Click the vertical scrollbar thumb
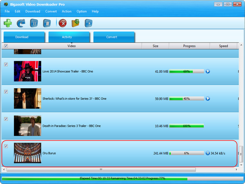This screenshot has height=184, width=245. pyautogui.click(x=241, y=154)
